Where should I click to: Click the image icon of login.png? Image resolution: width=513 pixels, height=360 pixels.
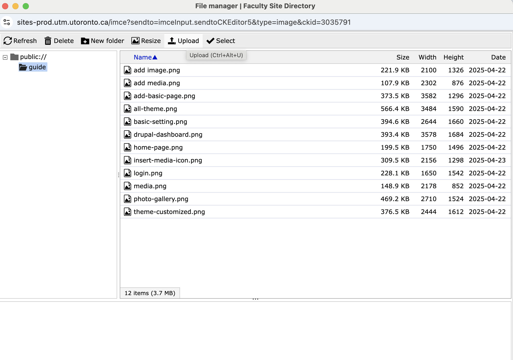click(x=127, y=173)
